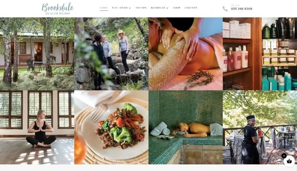
Task: Open the Day Spa menu item
Action: 141,8
